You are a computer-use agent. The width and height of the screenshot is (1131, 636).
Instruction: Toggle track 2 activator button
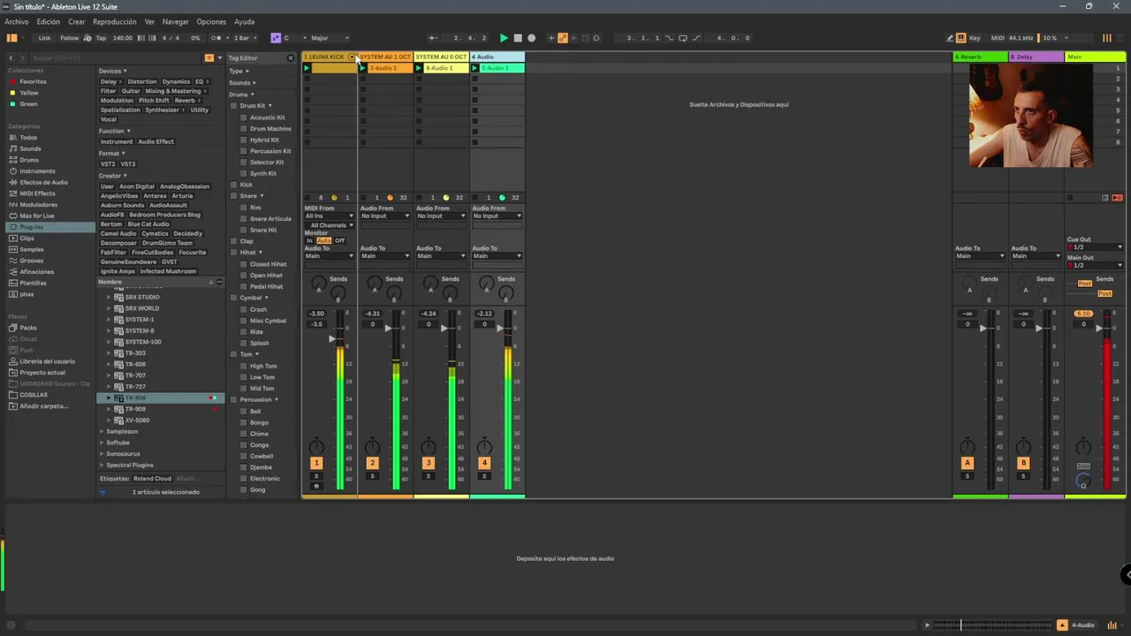(x=372, y=463)
